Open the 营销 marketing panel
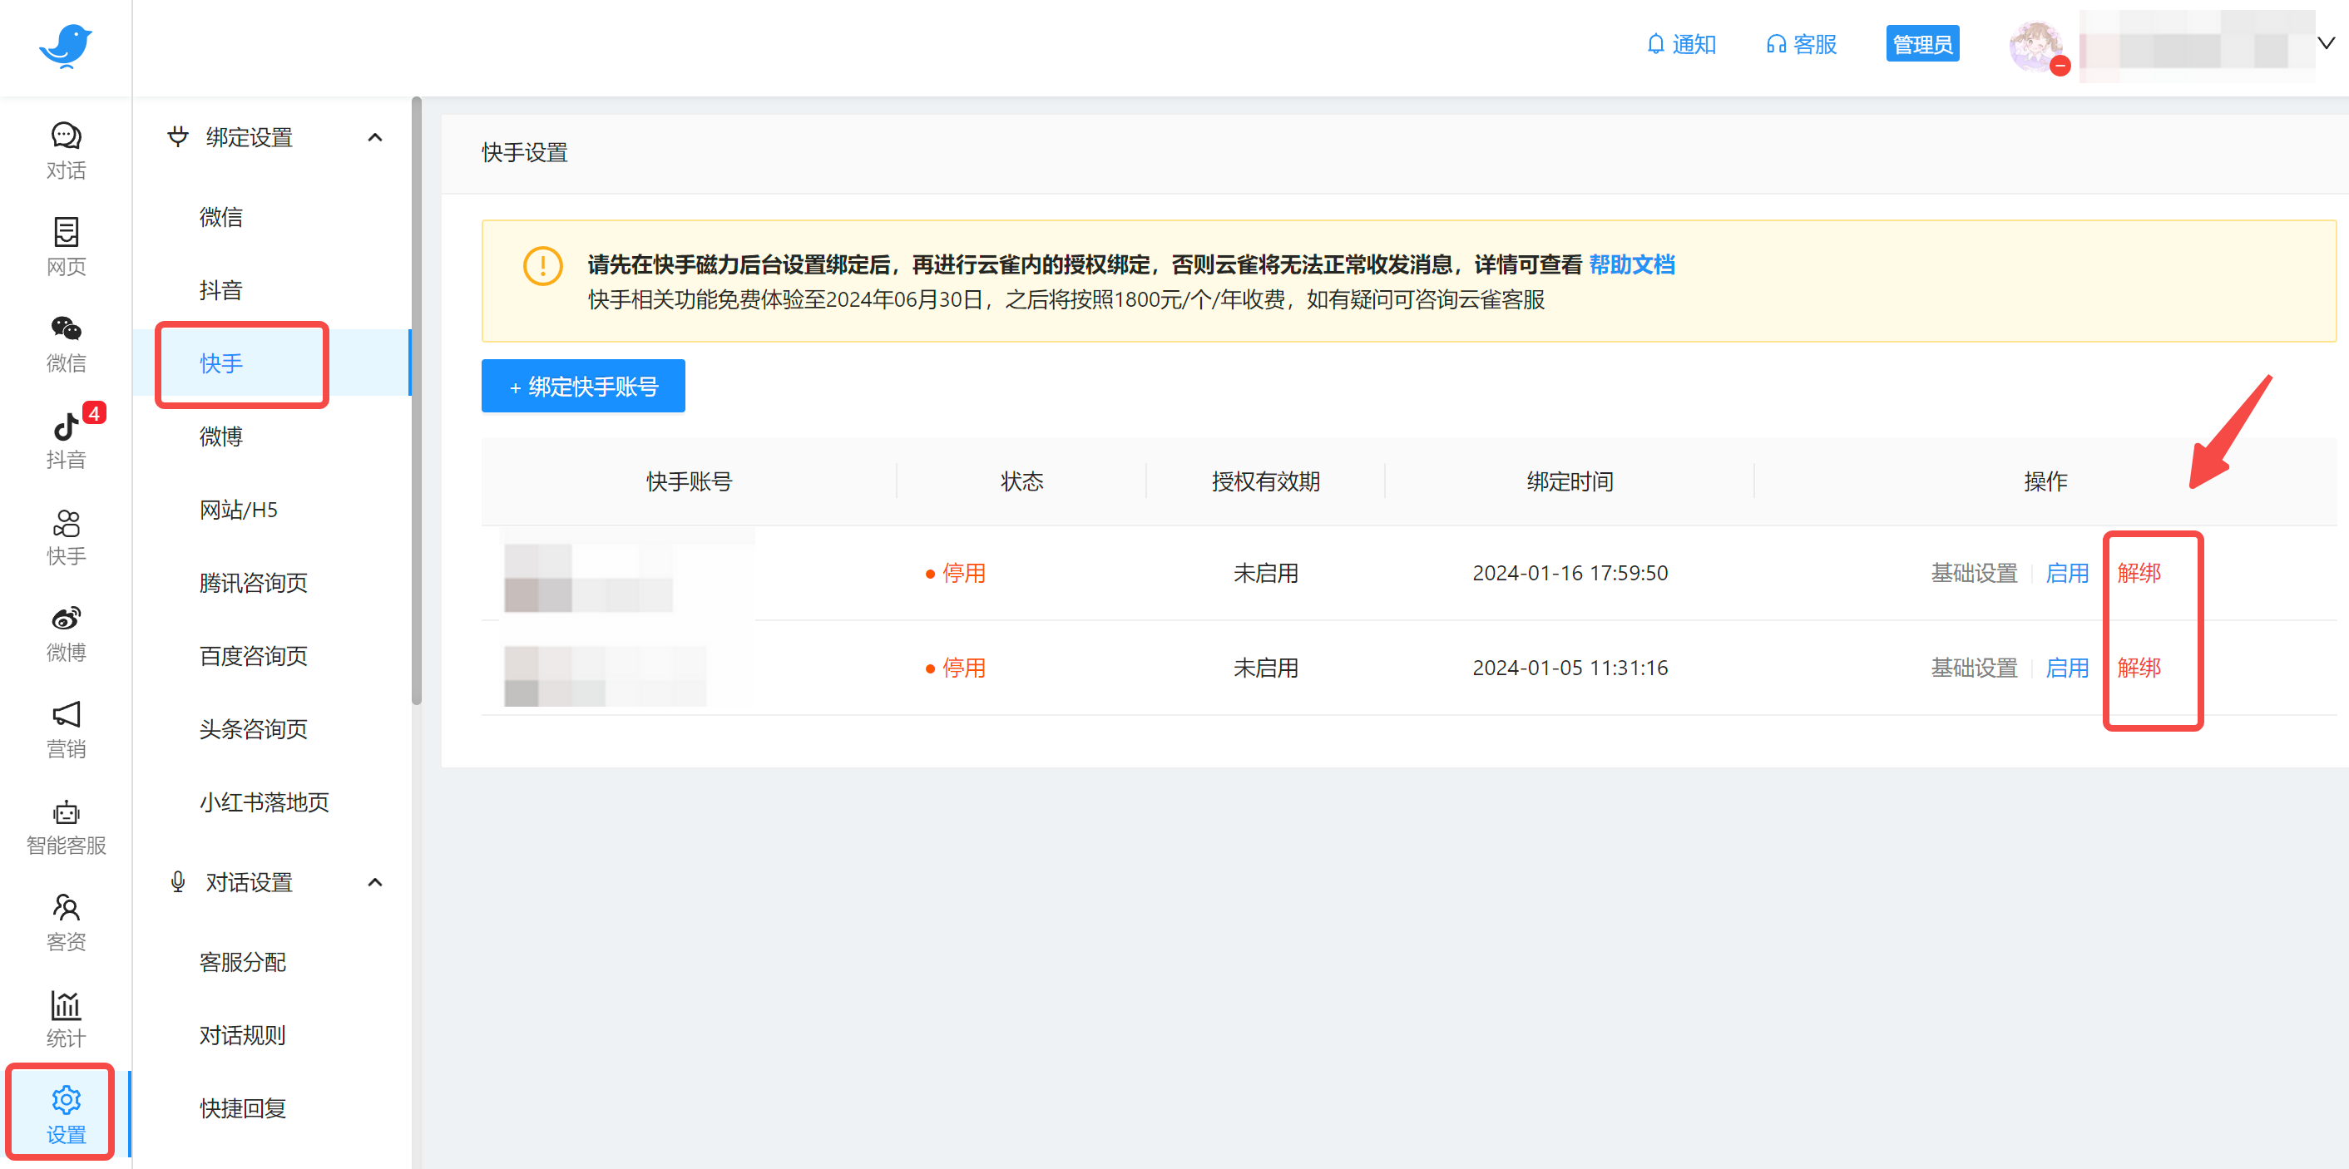Viewport: 2349px width, 1169px height. pyautogui.click(x=65, y=729)
